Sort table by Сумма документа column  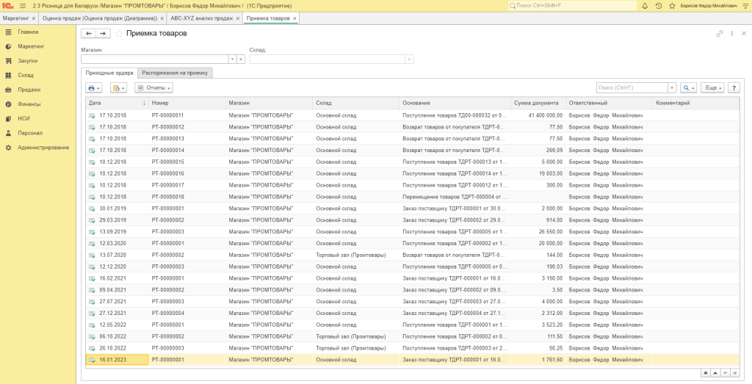[536, 103]
